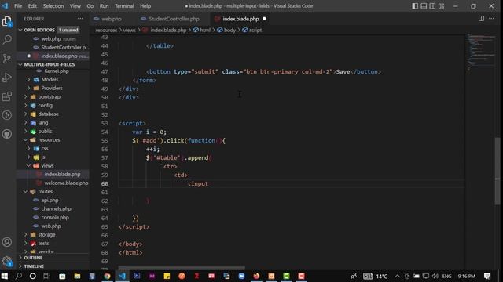Toggle Primary Side Bar layout icon
The width and height of the screenshot is (503, 282).
415,6
